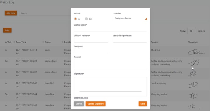Save the visitor entry

(x=143, y=104)
